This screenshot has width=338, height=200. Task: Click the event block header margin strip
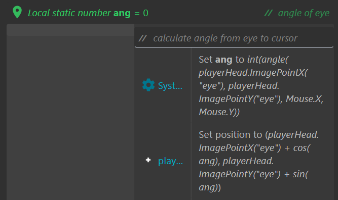[x=70, y=30]
